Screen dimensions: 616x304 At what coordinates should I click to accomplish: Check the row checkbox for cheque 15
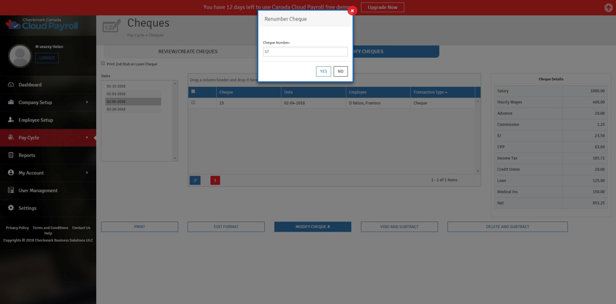click(x=193, y=103)
